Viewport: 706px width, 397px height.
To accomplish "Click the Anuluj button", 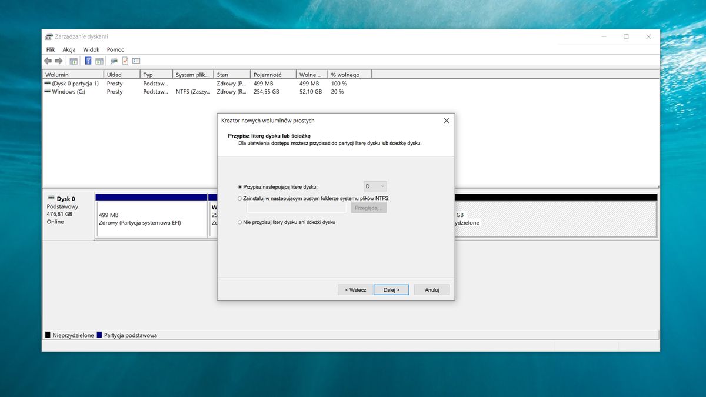I will point(431,289).
